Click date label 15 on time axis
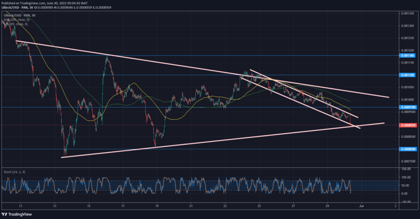Image resolution: width=420 pixels, height=219 pixels. [x=89, y=206]
